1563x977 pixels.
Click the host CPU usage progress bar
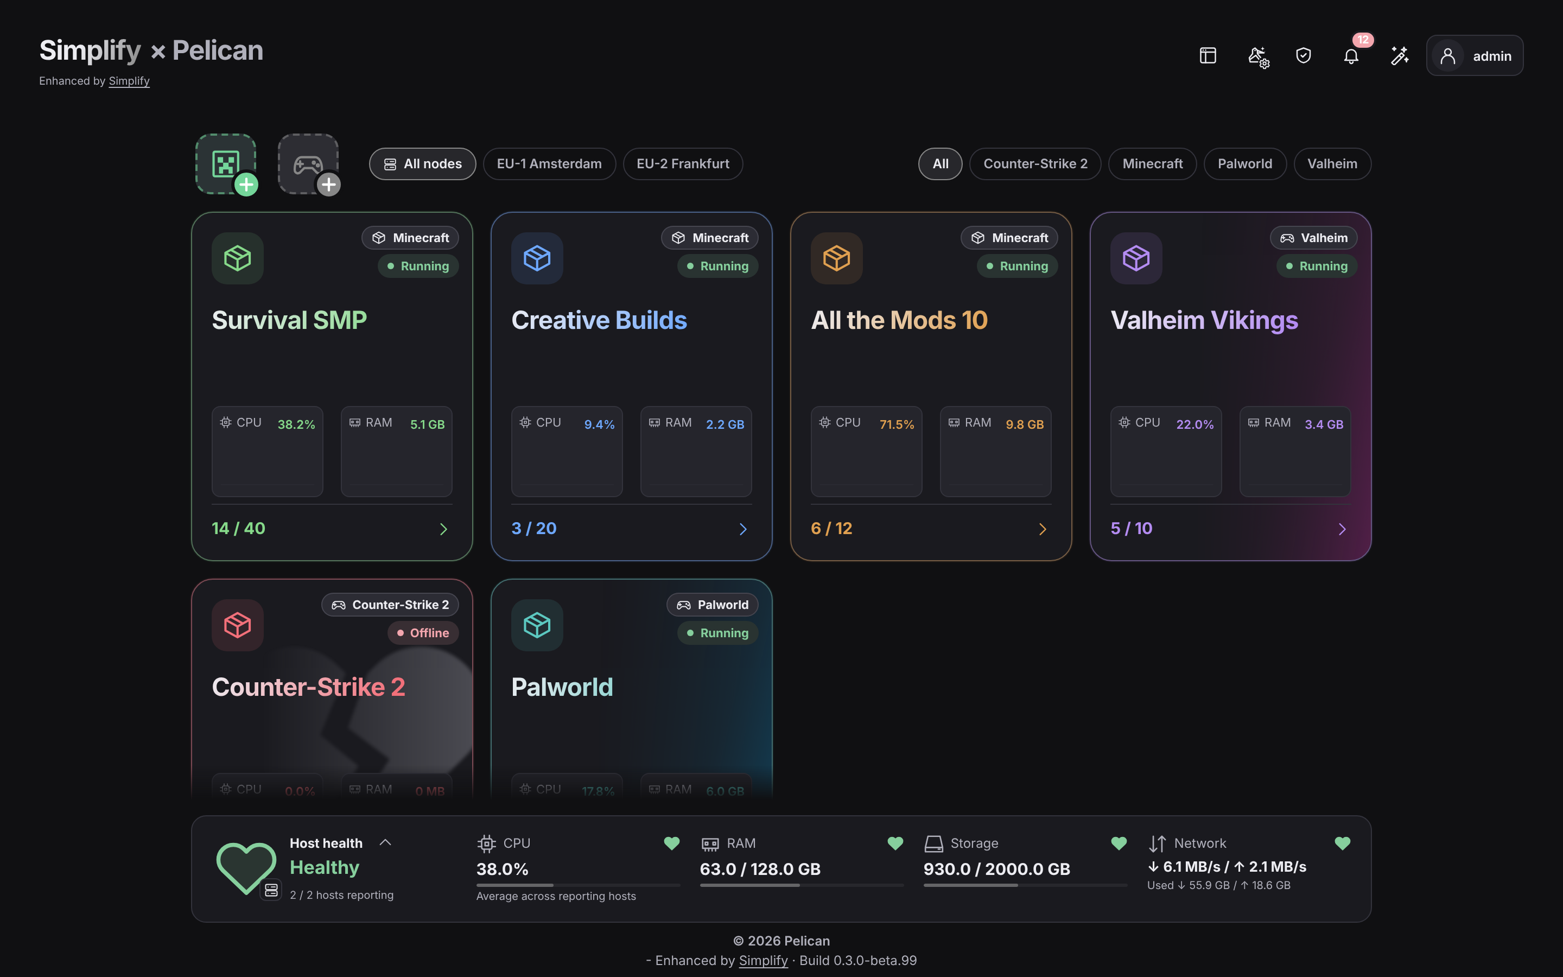click(579, 885)
